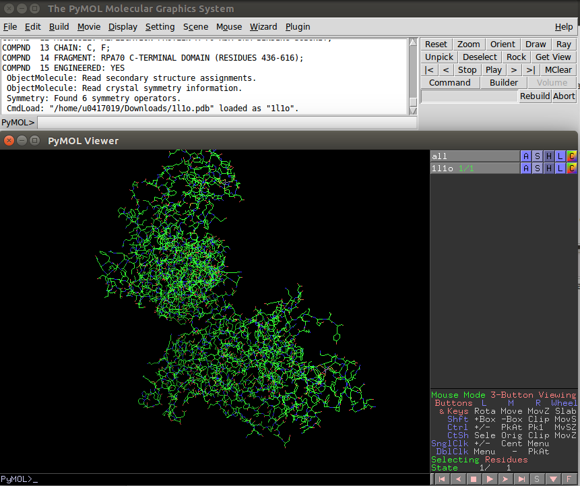
Task: Select the Command mode button
Action: click(x=450, y=82)
